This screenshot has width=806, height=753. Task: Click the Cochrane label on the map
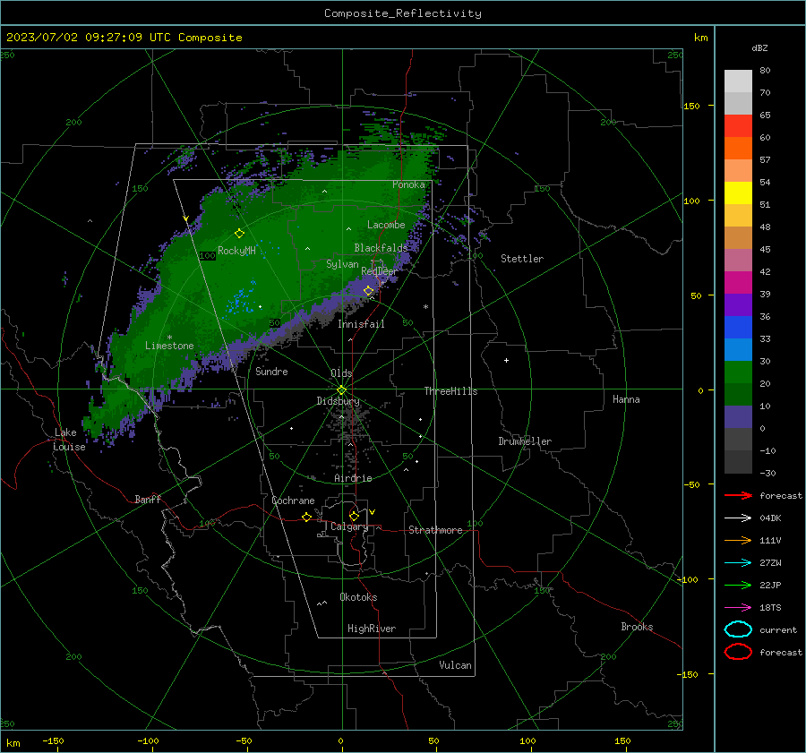pos(293,501)
